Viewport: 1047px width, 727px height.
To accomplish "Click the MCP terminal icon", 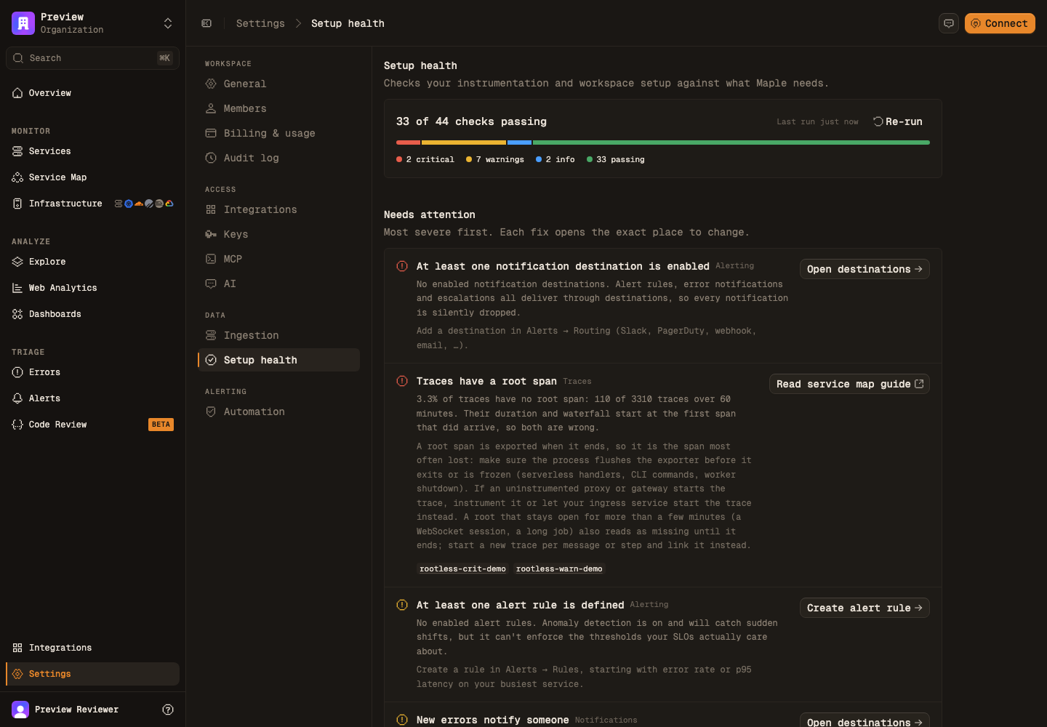I will point(211,259).
